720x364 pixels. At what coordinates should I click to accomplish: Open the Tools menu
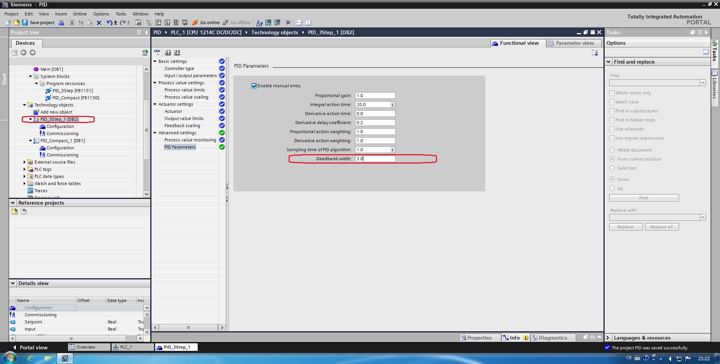click(121, 14)
